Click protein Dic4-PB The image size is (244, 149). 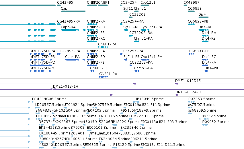(211, 68)
